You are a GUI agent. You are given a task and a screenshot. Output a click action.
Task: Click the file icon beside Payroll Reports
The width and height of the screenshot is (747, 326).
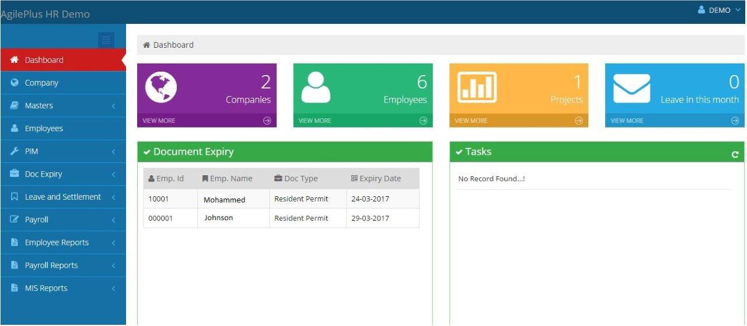[x=15, y=265]
